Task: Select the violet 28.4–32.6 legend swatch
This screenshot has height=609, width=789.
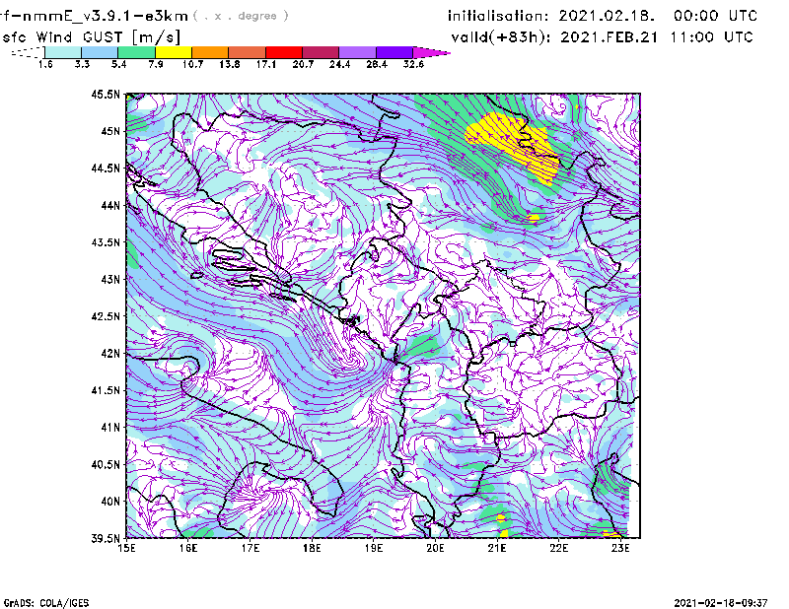Action: click(x=394, y=52)
